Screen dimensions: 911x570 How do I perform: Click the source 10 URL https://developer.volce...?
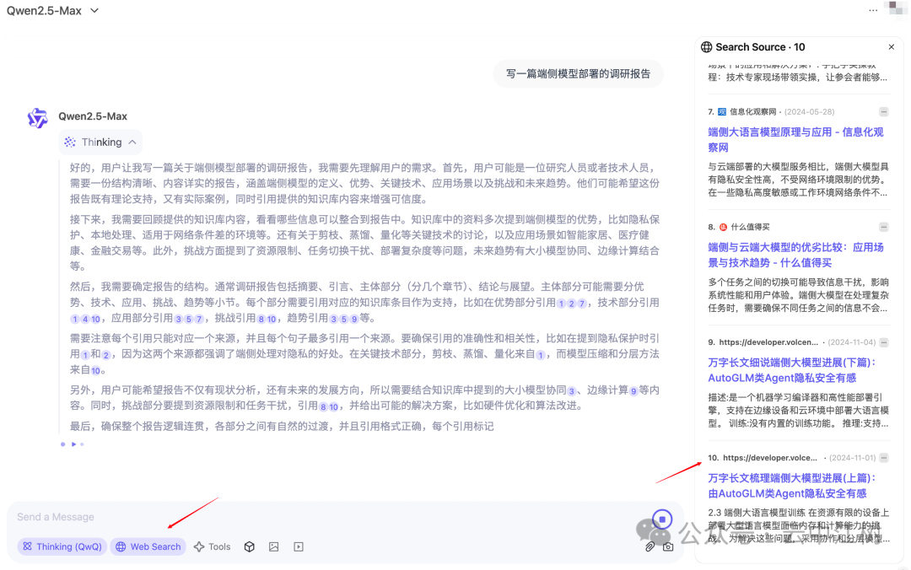point(770,458)
